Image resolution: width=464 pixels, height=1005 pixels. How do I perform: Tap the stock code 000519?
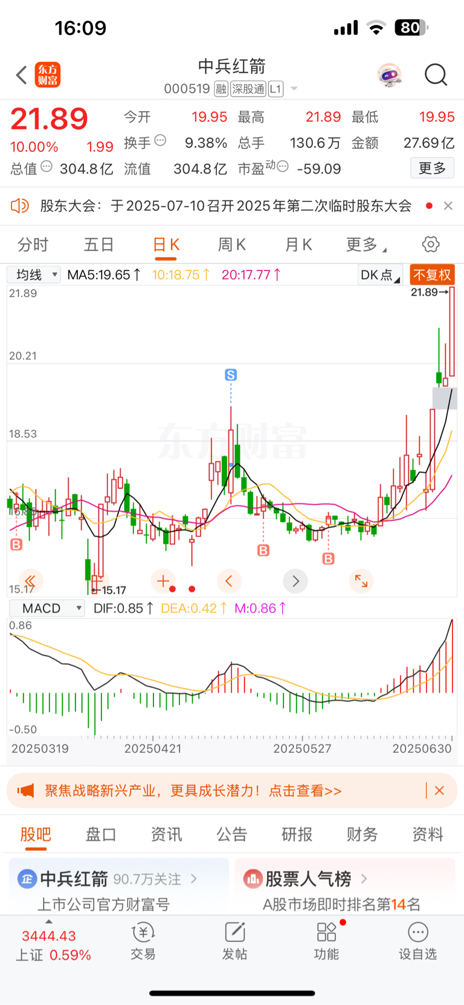click(x=187, y=89)
